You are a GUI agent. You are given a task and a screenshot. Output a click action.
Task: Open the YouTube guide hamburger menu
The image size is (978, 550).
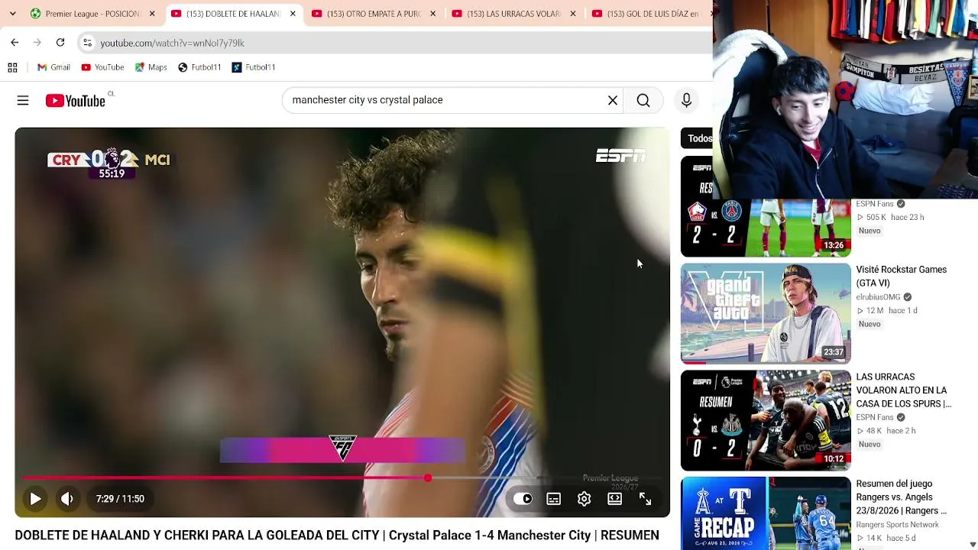point(23,100)
